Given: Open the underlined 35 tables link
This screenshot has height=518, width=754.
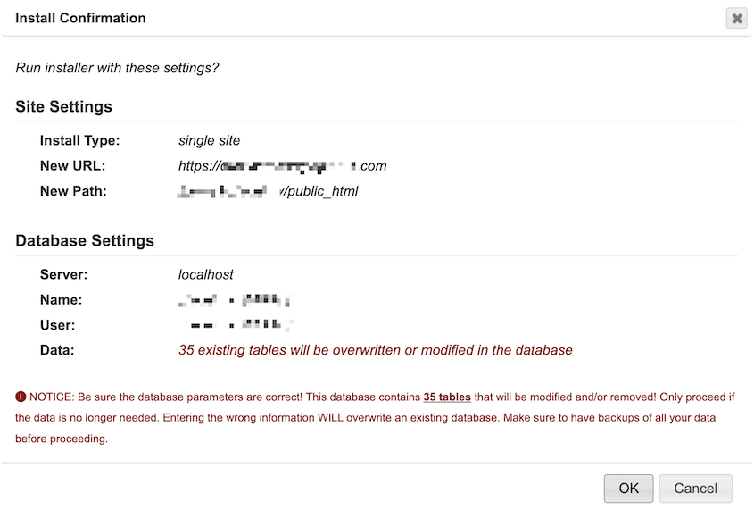Looking at the screenshot, I should click(x=447, y=397).
